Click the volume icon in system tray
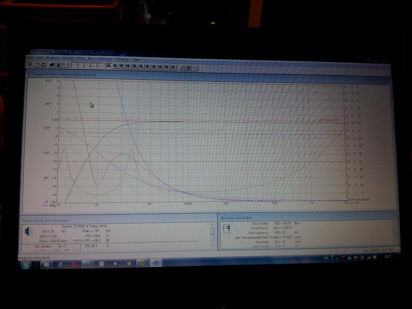Image resolution: width=412 pixels, height=309 pixels. pos(349,258)
